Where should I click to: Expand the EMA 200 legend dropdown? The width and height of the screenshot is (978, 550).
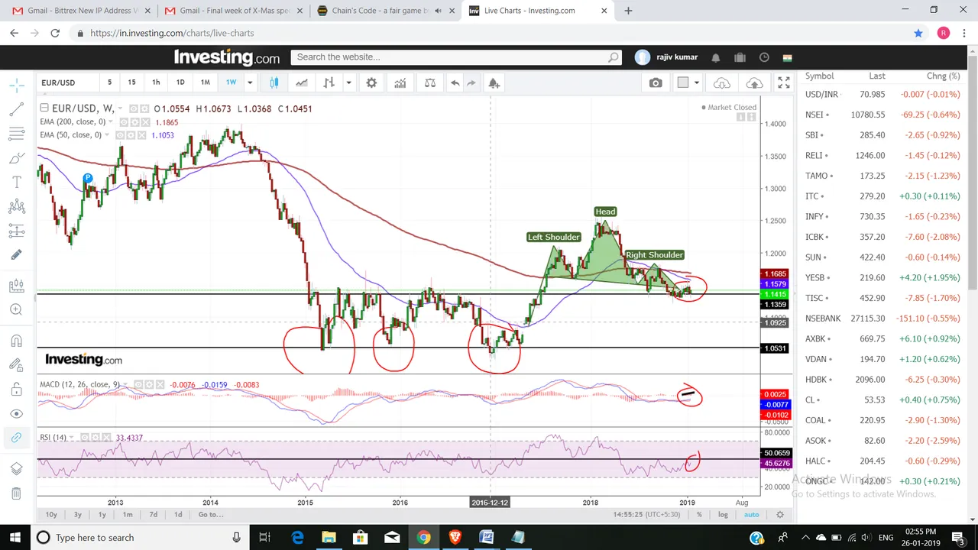(111, 122)
